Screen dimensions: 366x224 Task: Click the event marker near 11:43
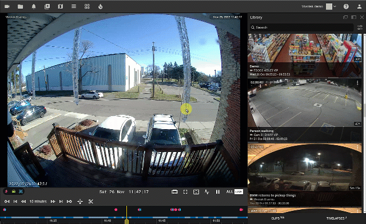point(140,210)
